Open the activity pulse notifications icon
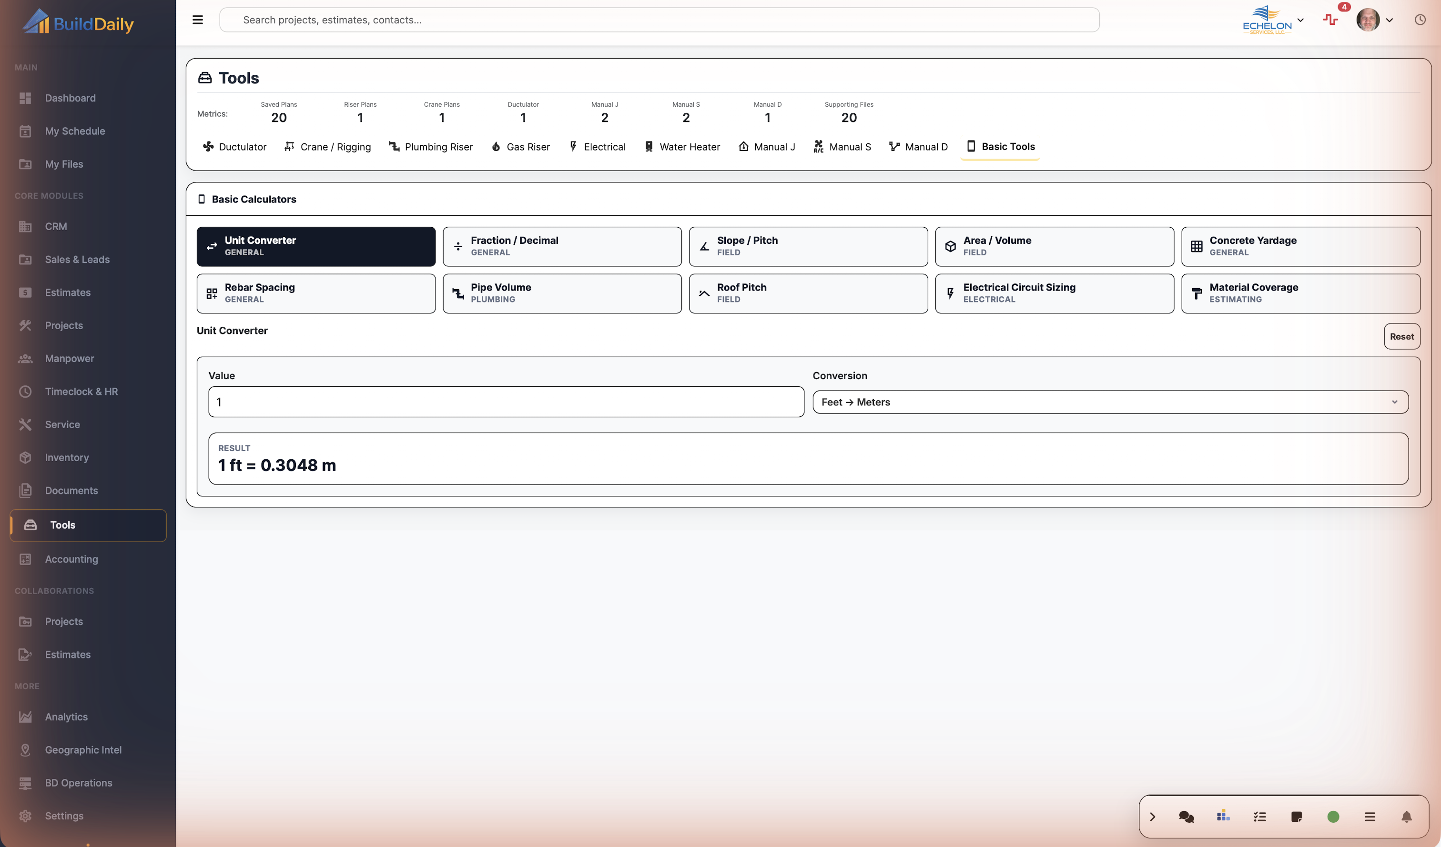Screen dimensions: 1441x847 coord(1330,20)
